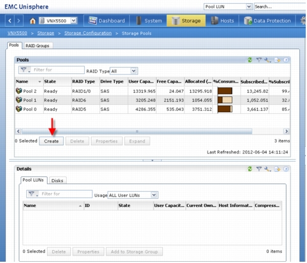This screenshot has height=263, width=307.
Task: Select the Pool 2 icon
Action: [x=19, y=91]
